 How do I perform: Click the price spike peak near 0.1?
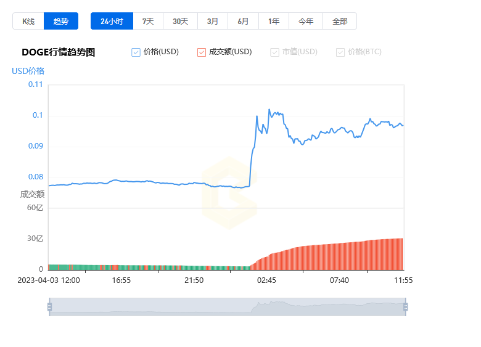269,110
